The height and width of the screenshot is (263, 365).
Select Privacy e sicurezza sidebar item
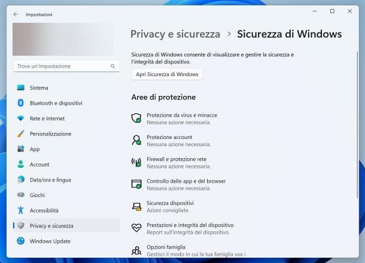(x=66, y=225)
